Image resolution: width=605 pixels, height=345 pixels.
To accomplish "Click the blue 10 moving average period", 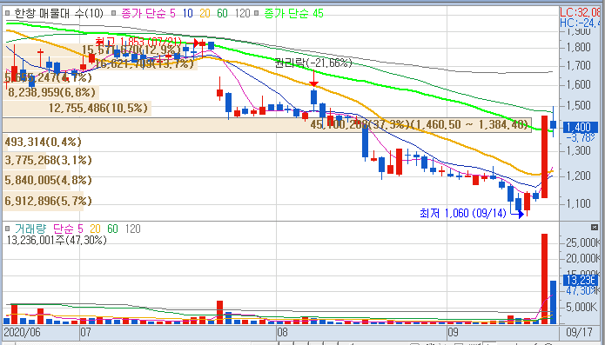I will [187, 14].
